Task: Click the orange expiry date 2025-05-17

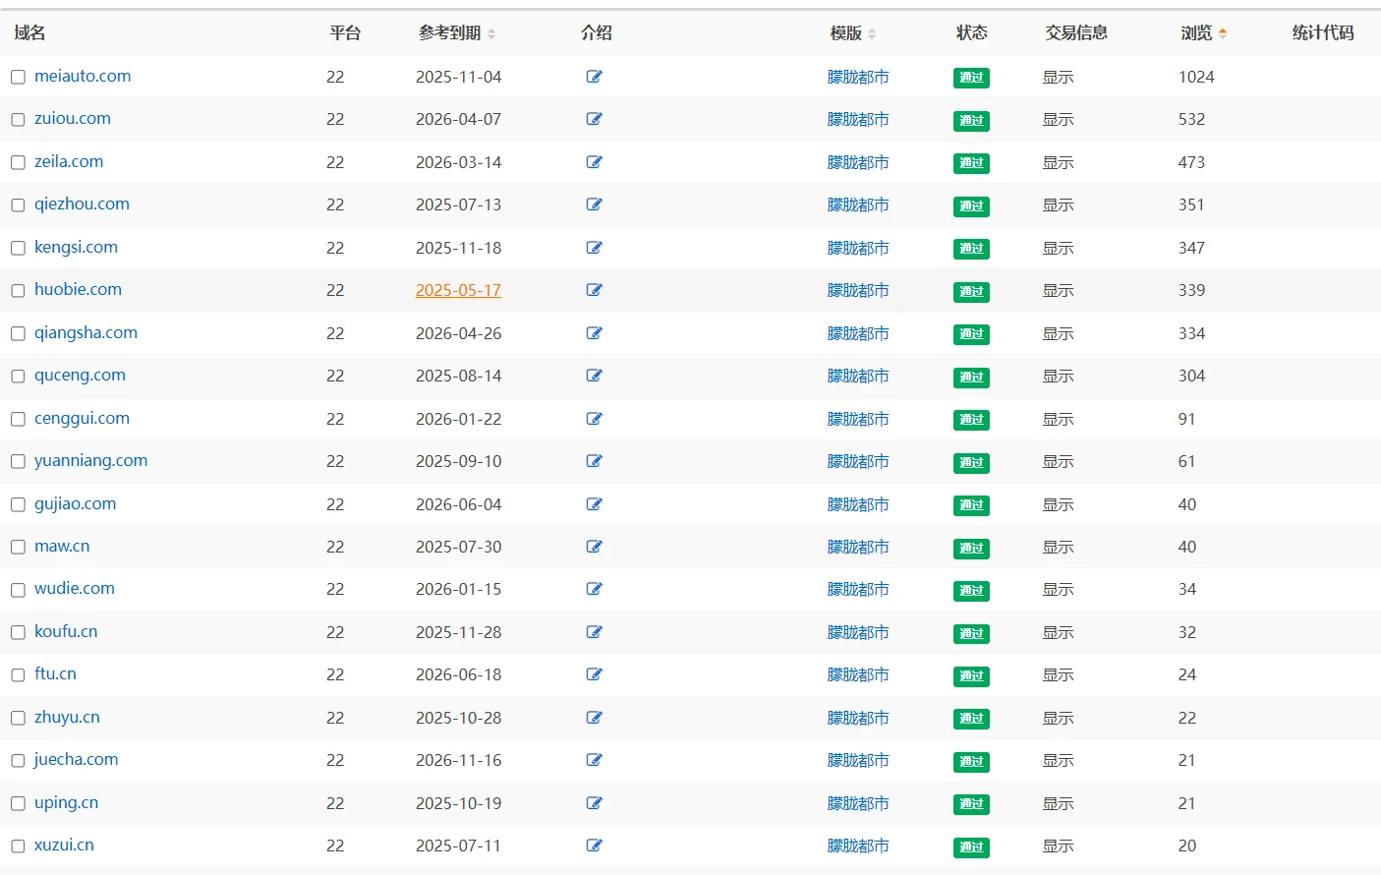Action: pyautogui.click(x=458, y=291)
